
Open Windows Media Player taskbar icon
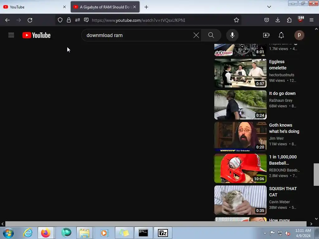[x=104, y=233]
